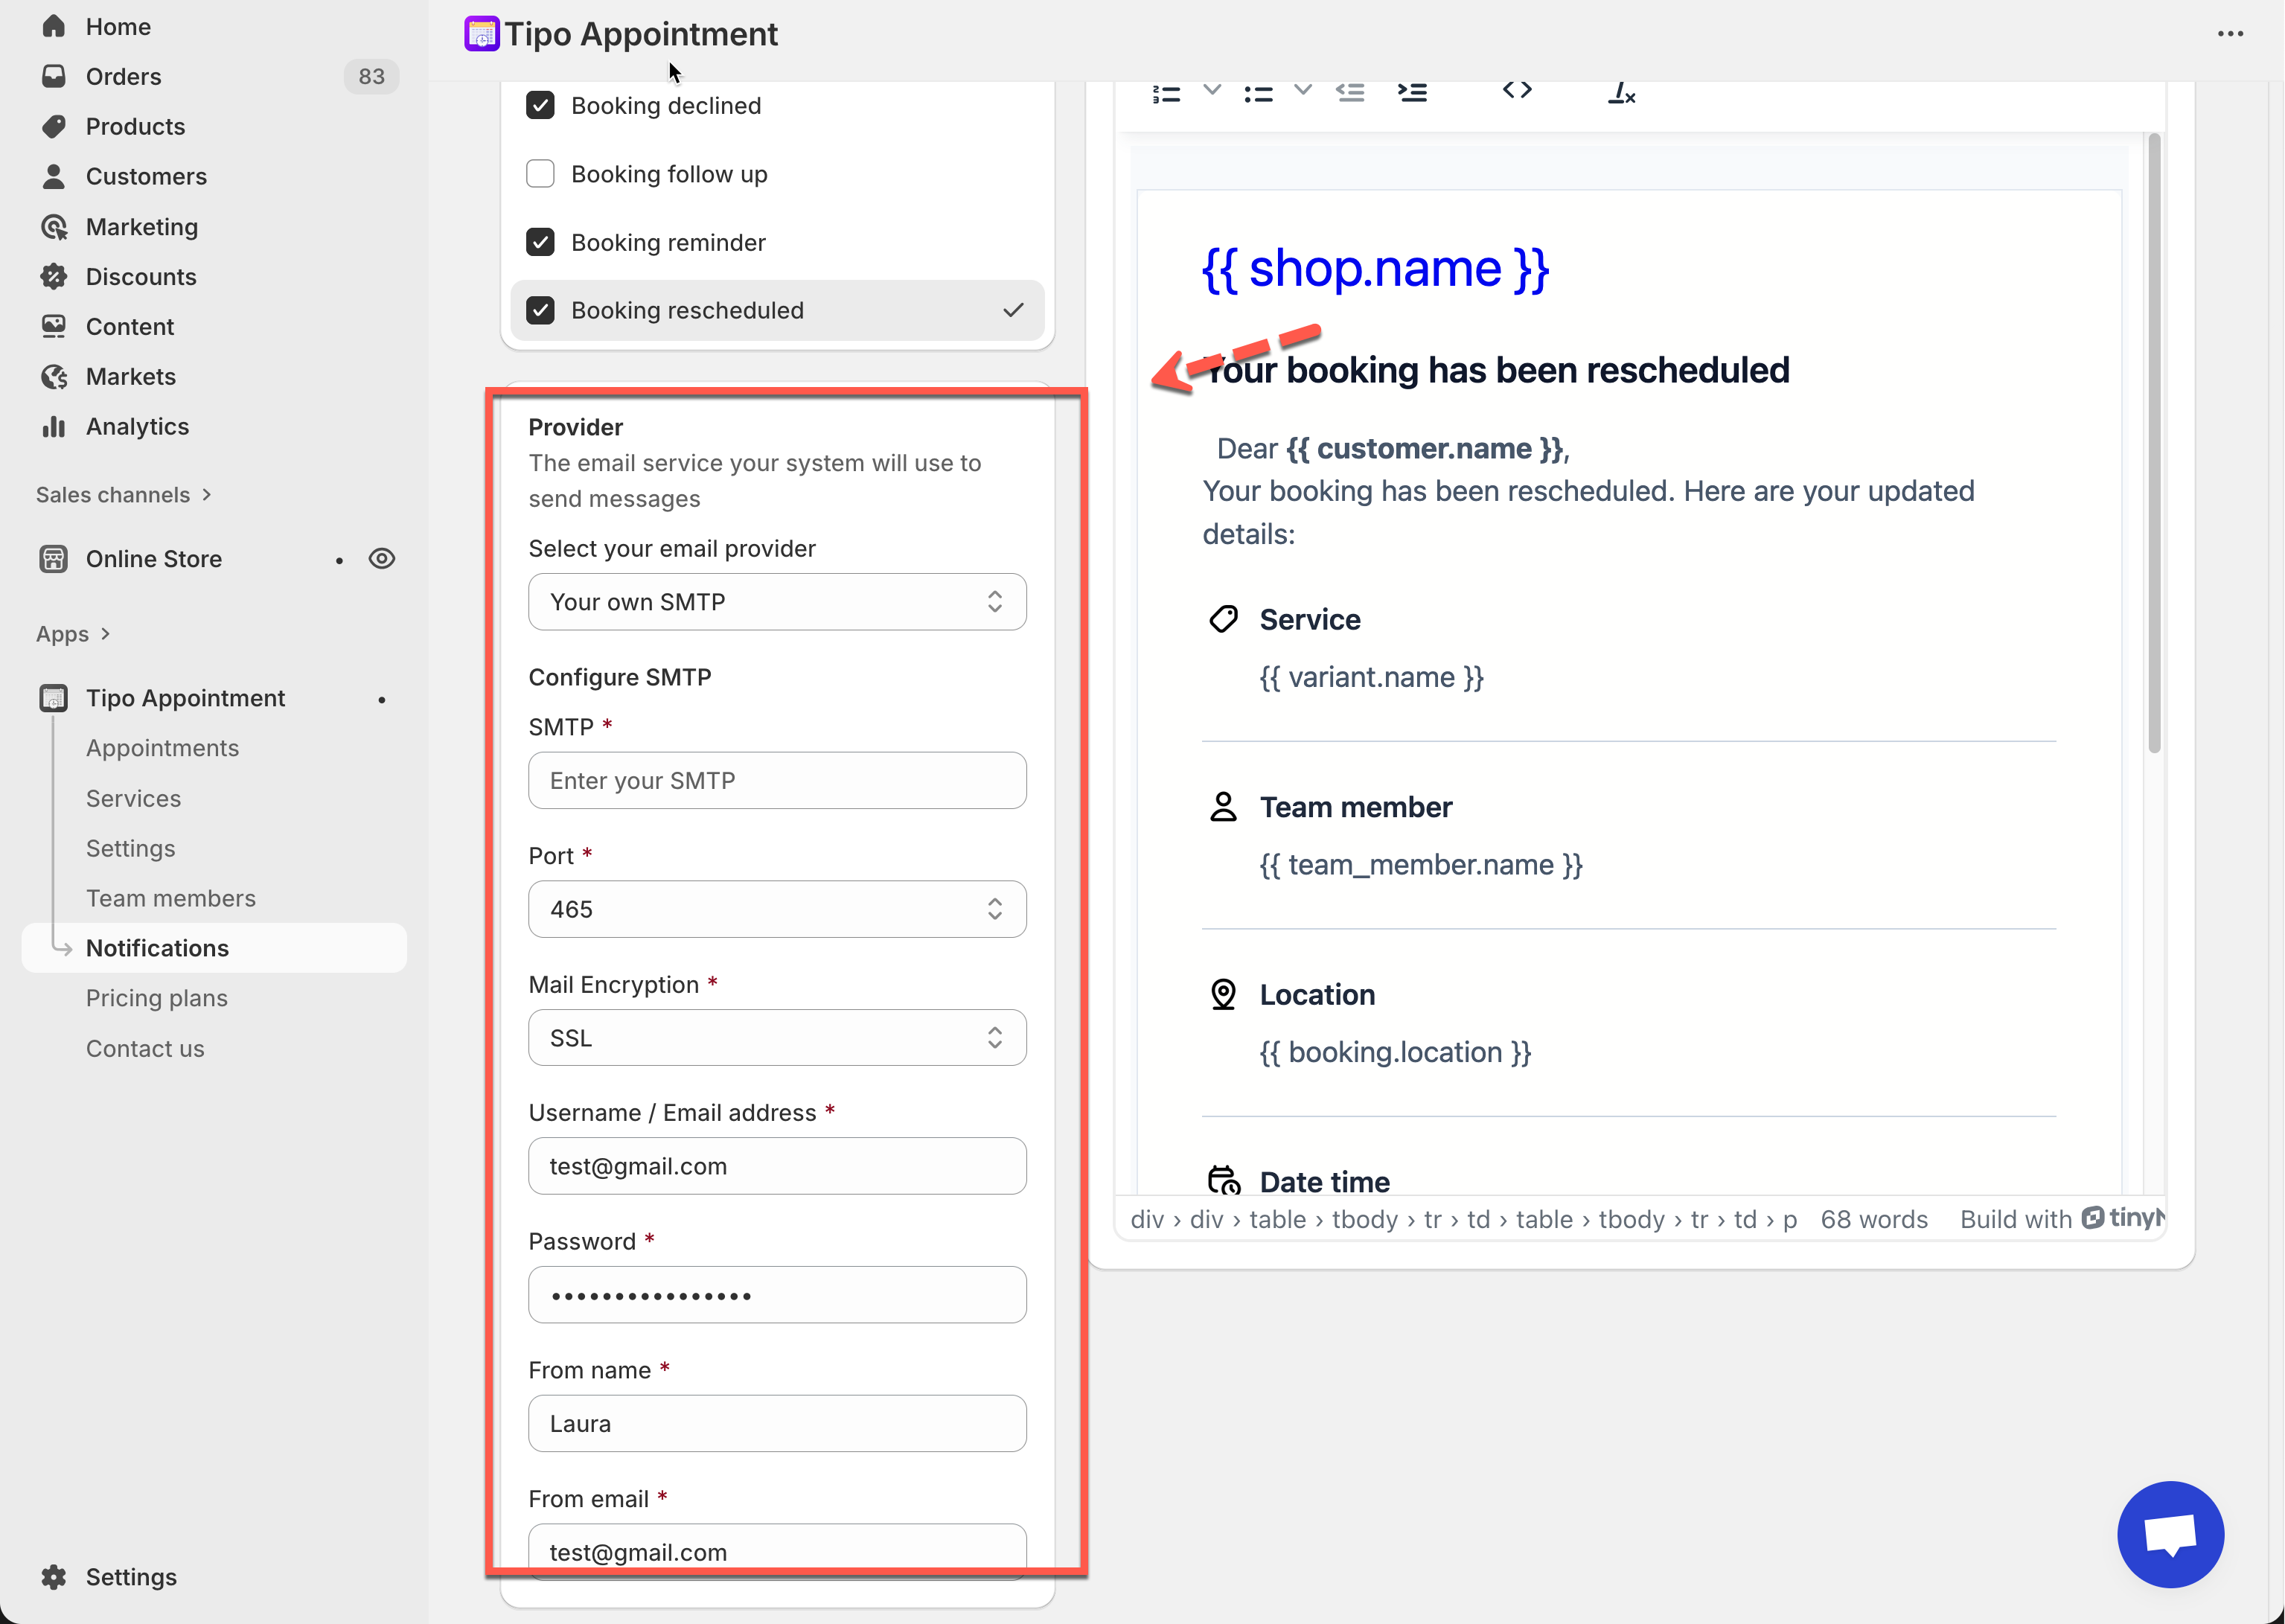This screenshot has width=2285, height=1624.
Task: Uncheck the Booking reminder checkbox
Action: 540,242
